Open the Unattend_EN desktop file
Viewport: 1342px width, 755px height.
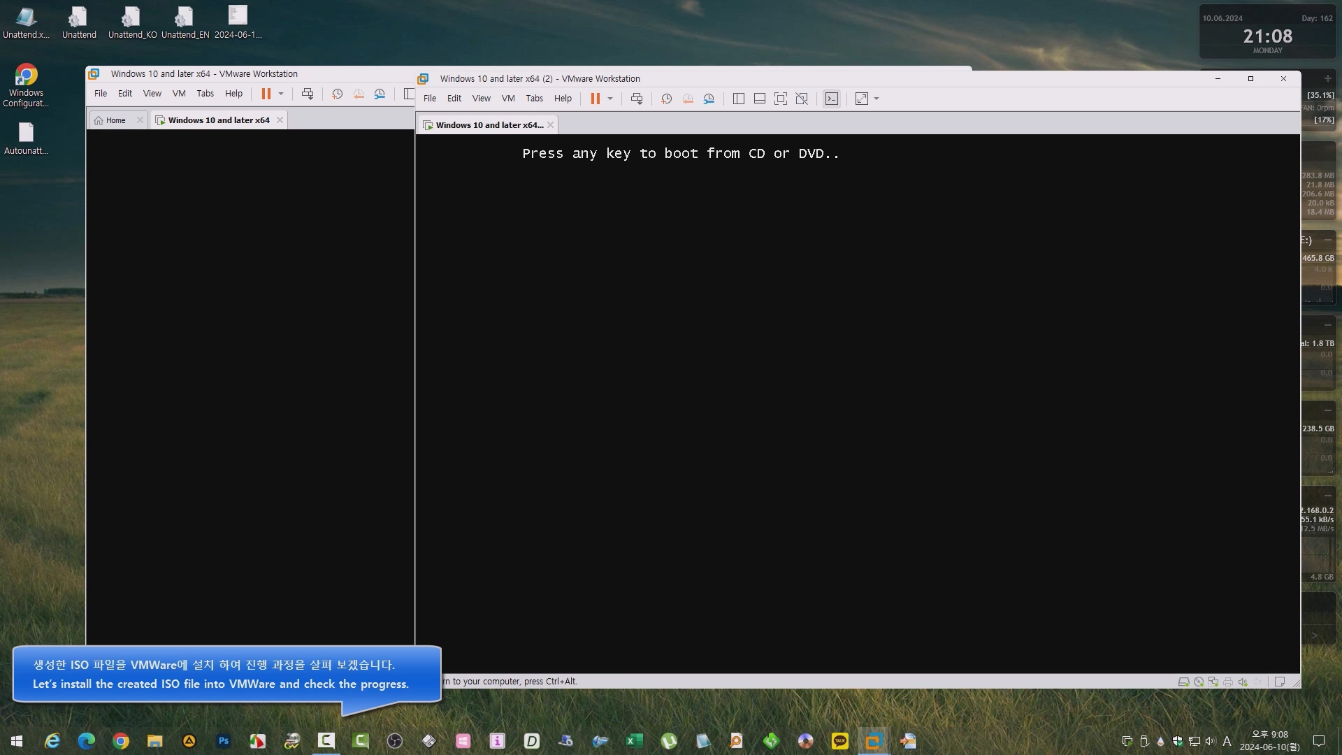(185, 22)
